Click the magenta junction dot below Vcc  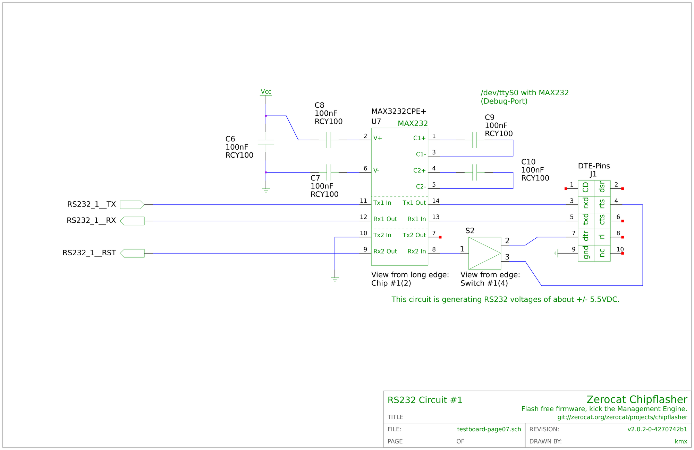(266, 116)
